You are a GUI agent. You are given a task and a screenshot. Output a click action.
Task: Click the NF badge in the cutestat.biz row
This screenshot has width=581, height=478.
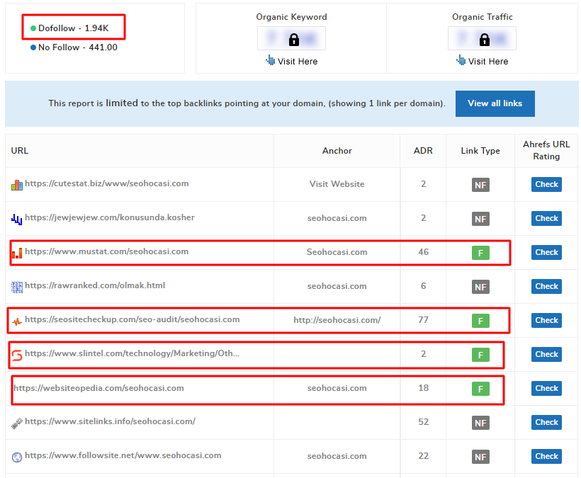click(x=480, y=185)
